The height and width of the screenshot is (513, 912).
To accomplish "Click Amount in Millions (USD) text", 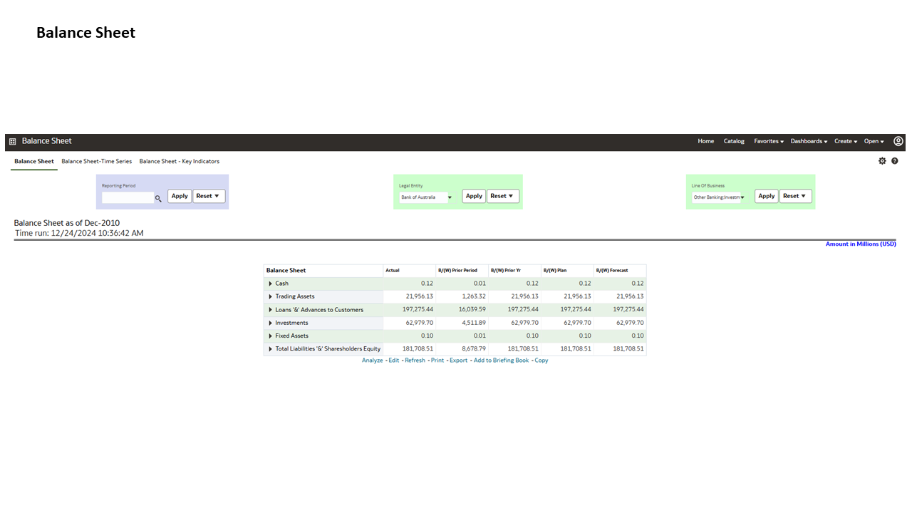I will pyautogui.click(x=861, y=244).
